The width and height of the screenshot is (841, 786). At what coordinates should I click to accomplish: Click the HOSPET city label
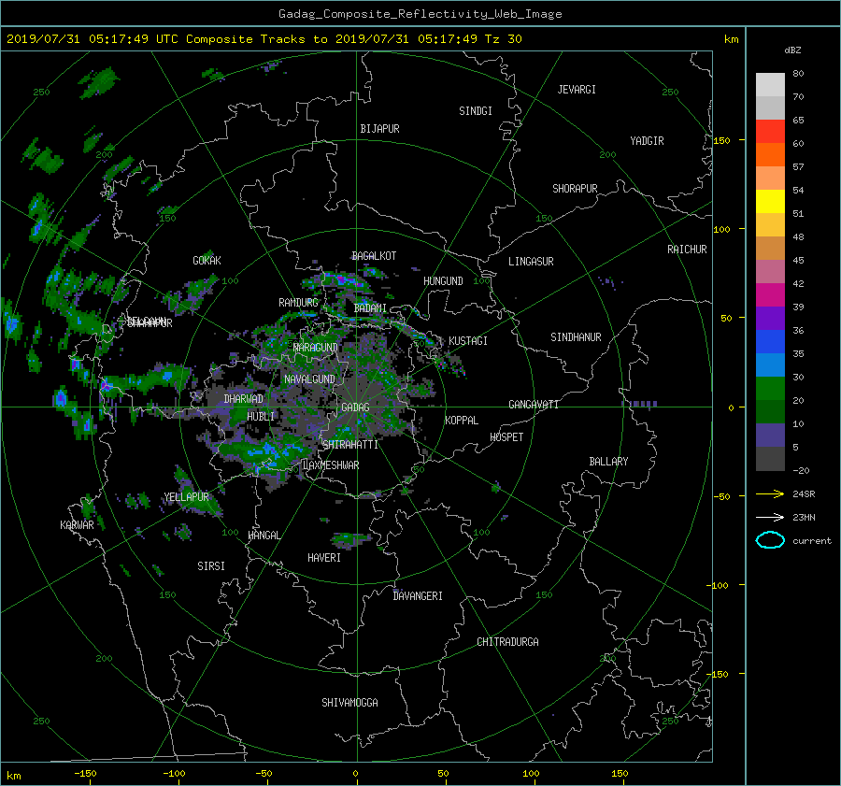(x=506, y=437)
